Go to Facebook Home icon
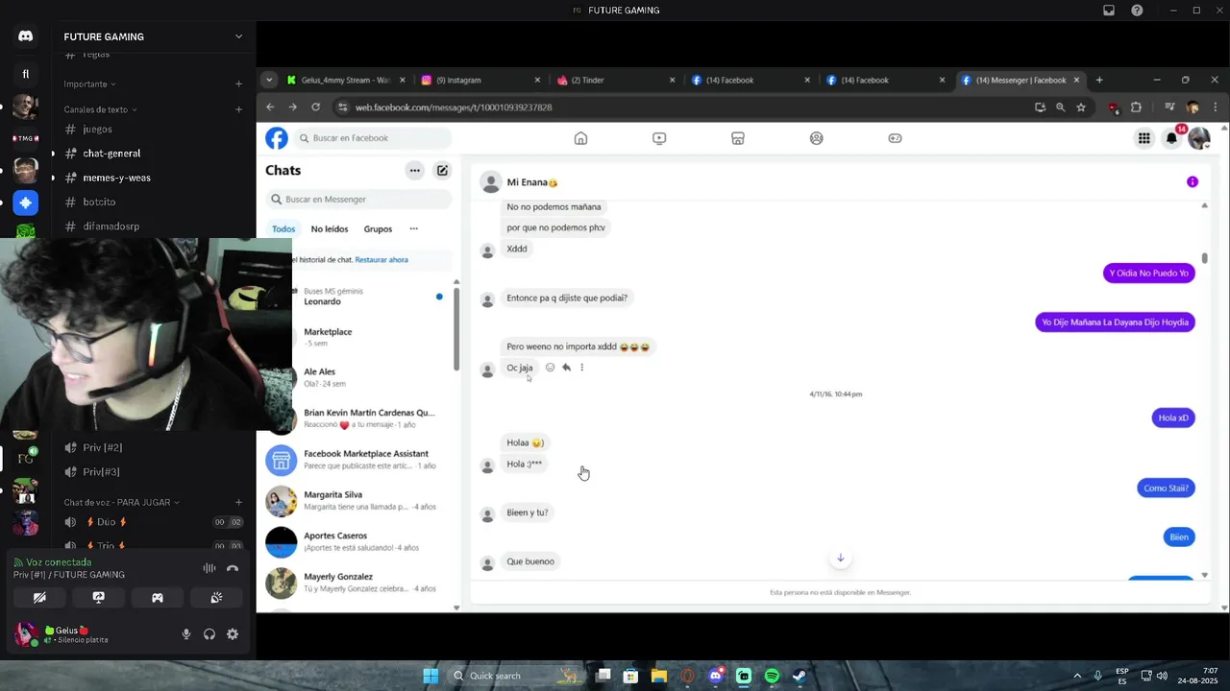Viewport: 1230px width, 691px height. point(580,138)
